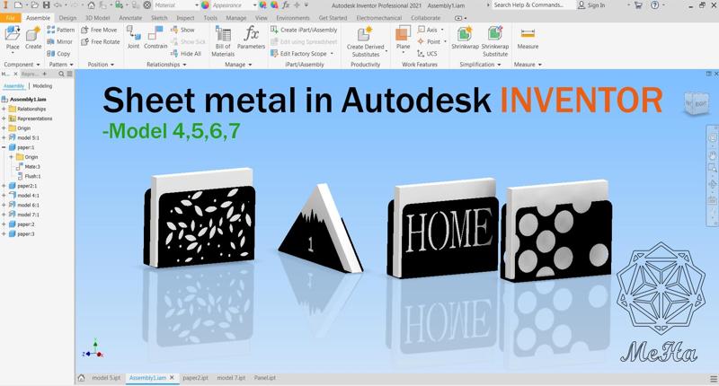Screen dimensions: 719x386
Task: Click the Save icon in quick access toolbar
Action: [47, 5]
